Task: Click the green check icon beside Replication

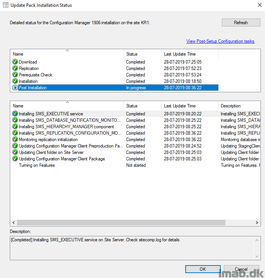Action: pos(15,68)
